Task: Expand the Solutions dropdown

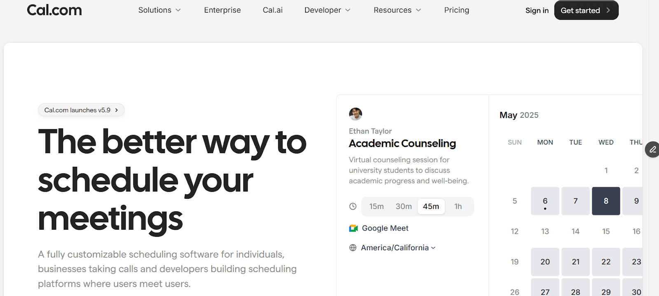Action: (x=159, y=10)
